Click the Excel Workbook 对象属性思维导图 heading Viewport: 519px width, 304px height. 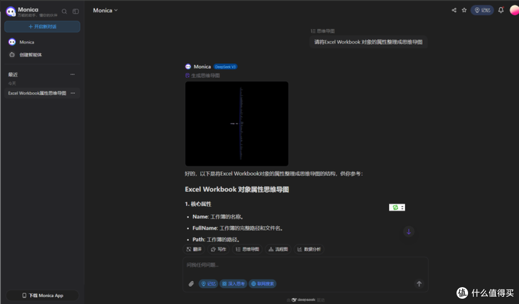click(x=236, y=190)
